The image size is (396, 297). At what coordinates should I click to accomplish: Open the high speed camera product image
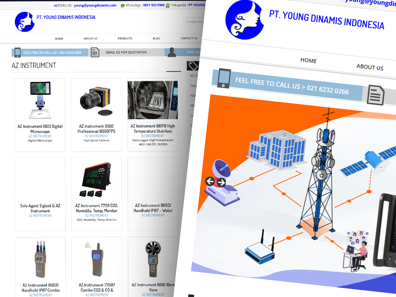tap(96, 101)
